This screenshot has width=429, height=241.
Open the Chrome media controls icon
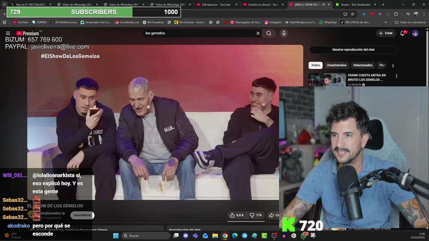(408, 14)
